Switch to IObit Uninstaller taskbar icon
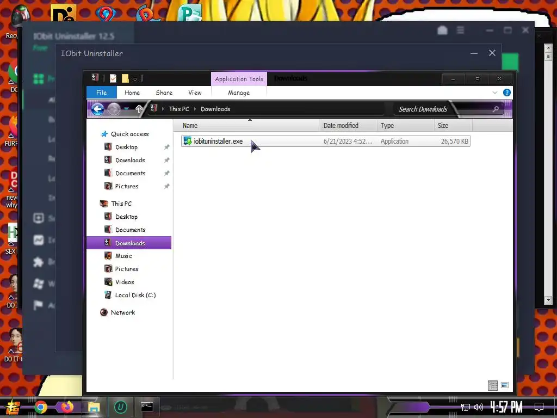557x418 pixels. 120,407
